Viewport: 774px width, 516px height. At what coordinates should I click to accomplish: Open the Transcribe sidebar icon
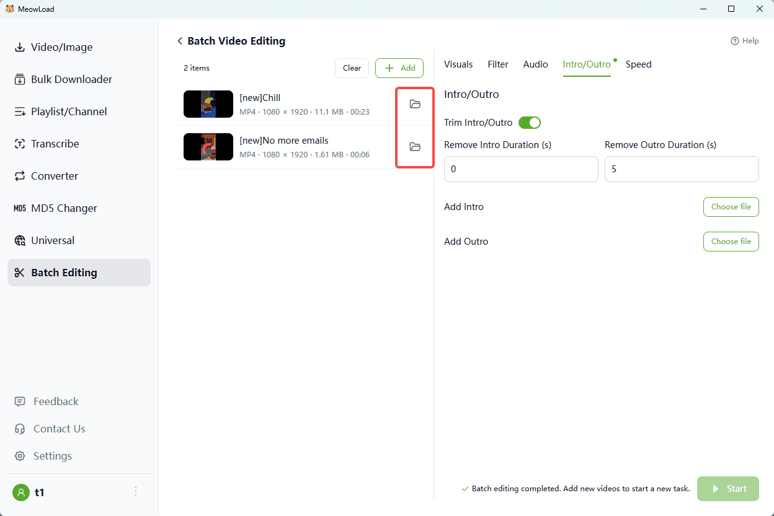(20, 144)
